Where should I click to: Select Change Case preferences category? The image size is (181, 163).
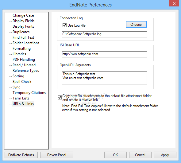click(x=23, y=15)
